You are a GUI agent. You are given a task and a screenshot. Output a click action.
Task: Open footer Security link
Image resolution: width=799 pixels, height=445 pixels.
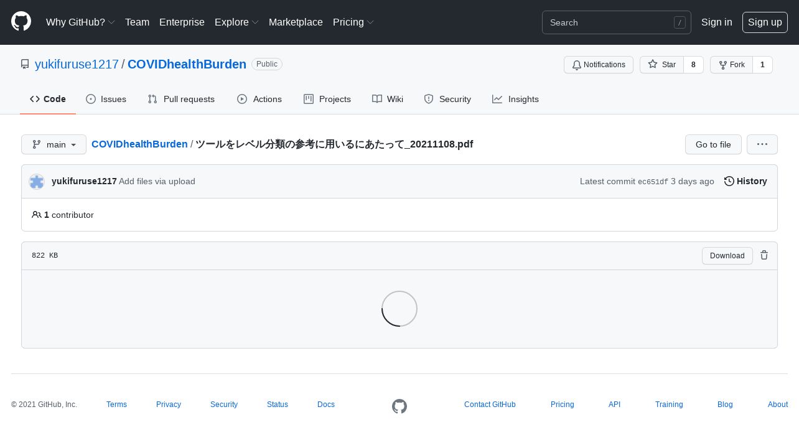pos(224,405)
